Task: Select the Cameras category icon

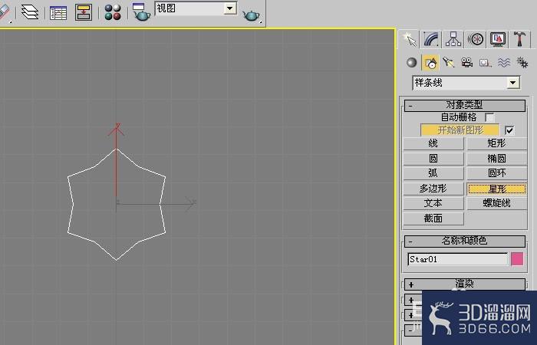Action: point(466,63)
